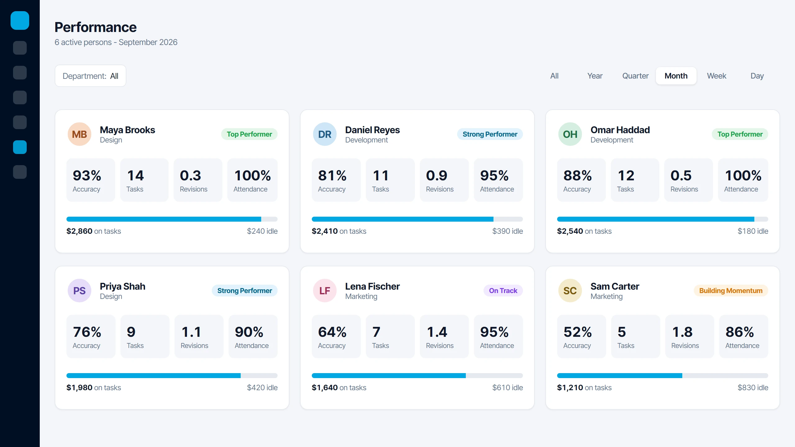Open the Department: All filter
Screen dimensions: 795x447
click(x=90, y=76)
